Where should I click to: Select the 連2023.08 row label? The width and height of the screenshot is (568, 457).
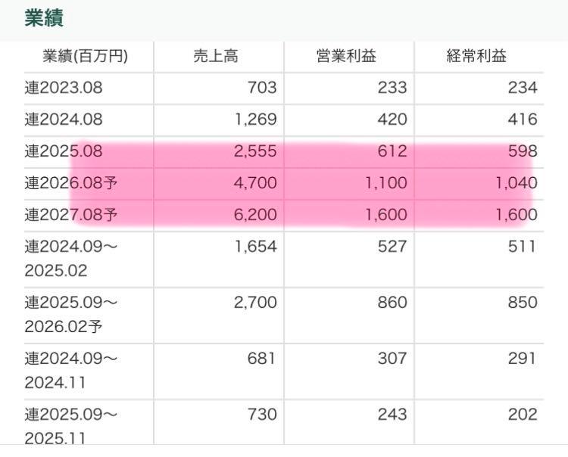(x=63, y=88)
